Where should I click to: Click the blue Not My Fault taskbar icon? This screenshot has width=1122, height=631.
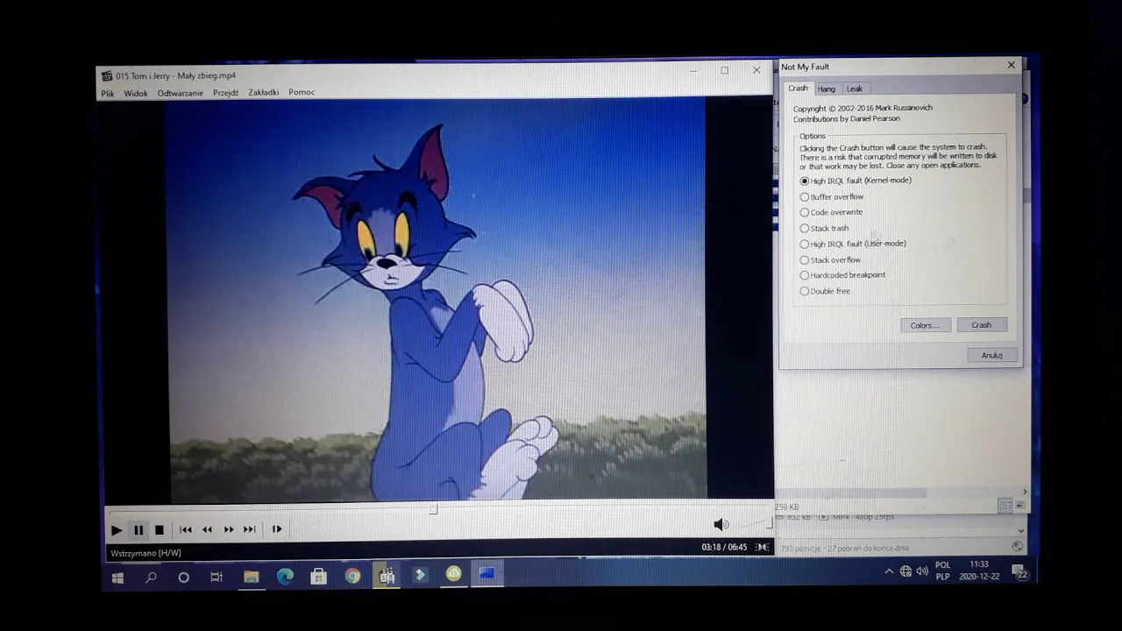(x=487, y=574)
